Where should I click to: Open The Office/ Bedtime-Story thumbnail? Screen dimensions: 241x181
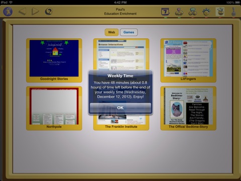coord(188,108)
